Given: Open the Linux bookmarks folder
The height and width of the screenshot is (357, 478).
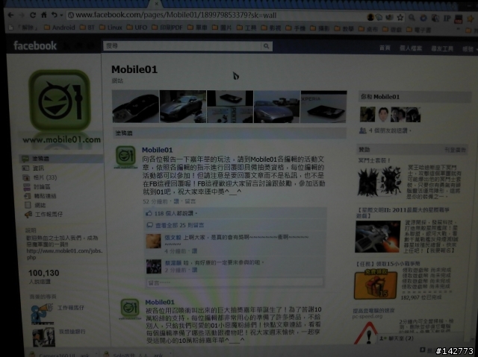Looking at the screenshot, I should 111,28.
